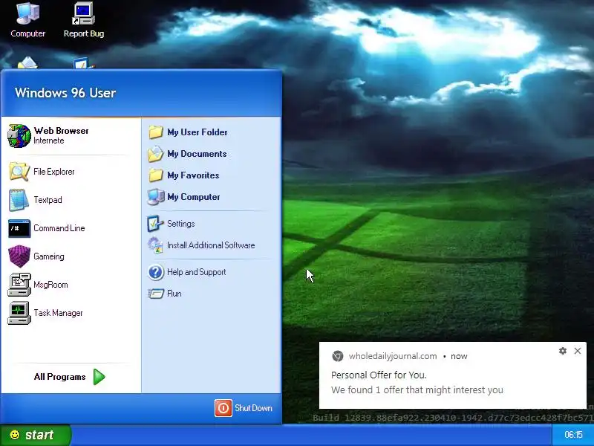This screenshot has height=446, width=594.
Task: Launch Task Manager monitor icon
Action: pyautogui.click(x=19, y=313)
